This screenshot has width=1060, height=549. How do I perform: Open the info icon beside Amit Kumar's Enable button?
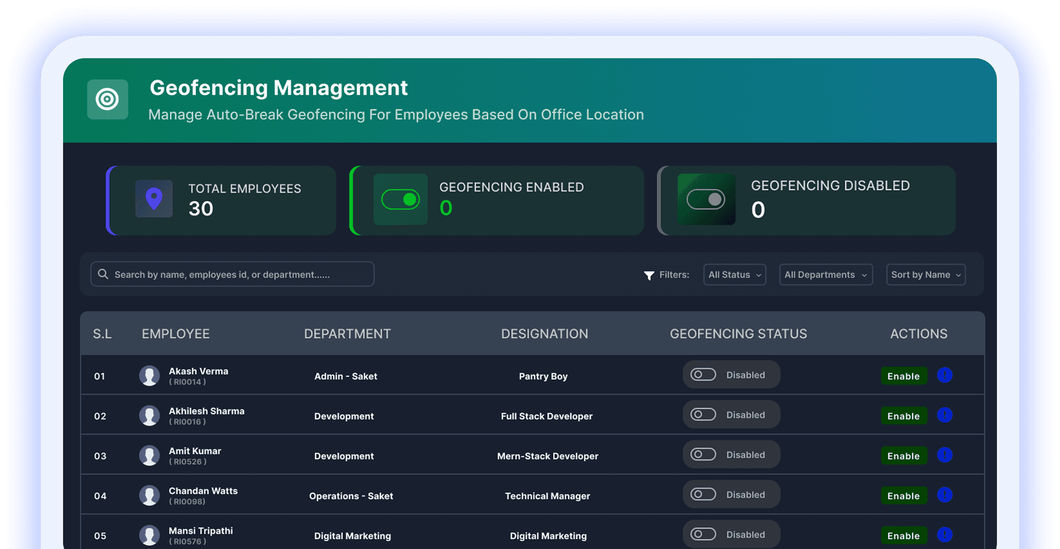coord(945,455)
